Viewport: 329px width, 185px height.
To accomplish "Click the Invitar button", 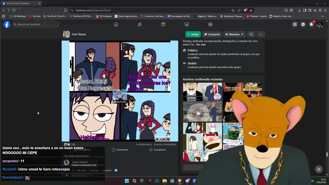I will click(x=193, y=34).
